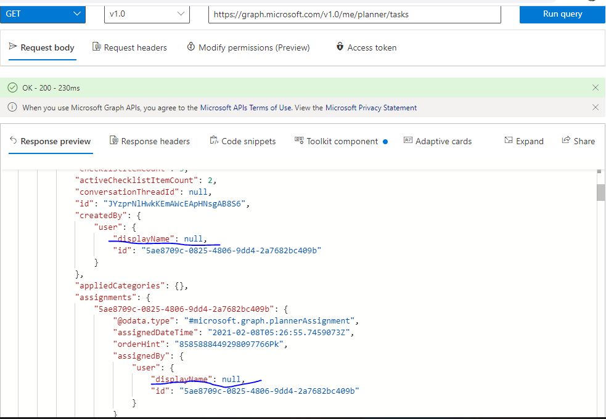
Task: Click the assignedDateTime value "2021-02-08T05:26:55.7459073Z"
Action: [279, 333]
